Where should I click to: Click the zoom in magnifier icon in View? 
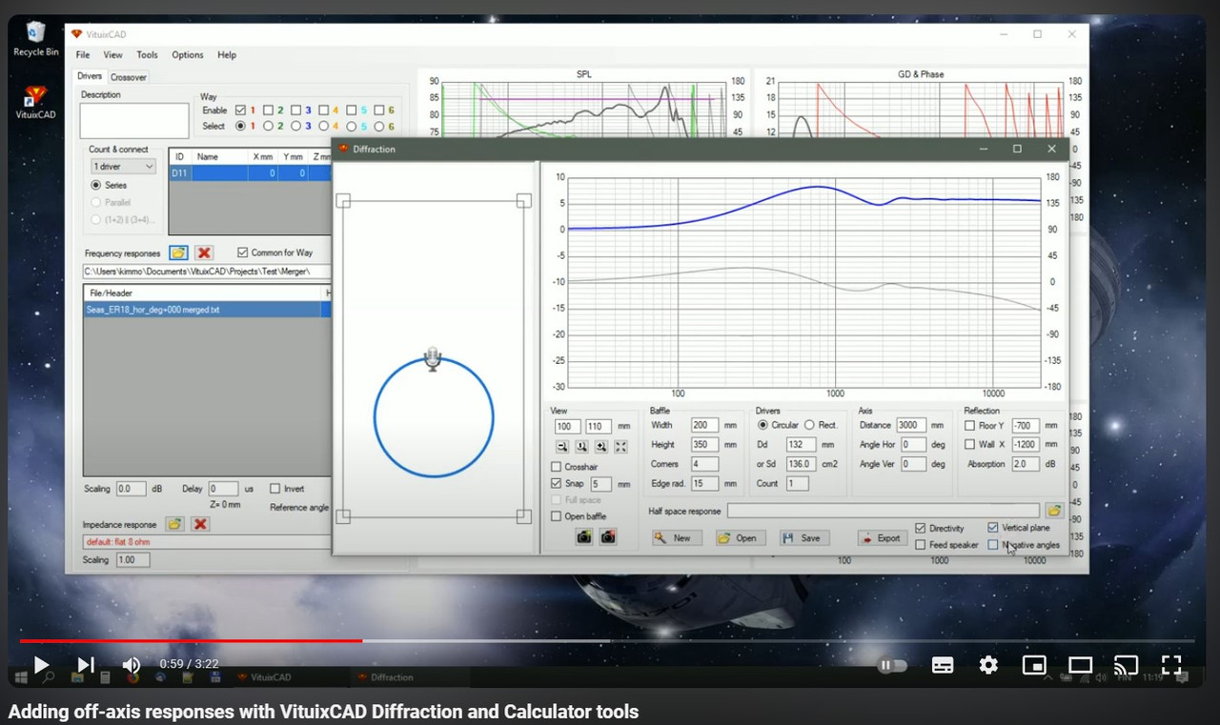[601, 446]
